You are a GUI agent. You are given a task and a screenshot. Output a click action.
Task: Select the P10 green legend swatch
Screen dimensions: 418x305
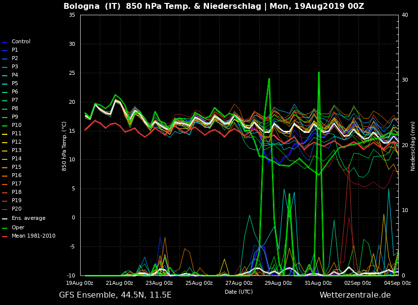5,126
